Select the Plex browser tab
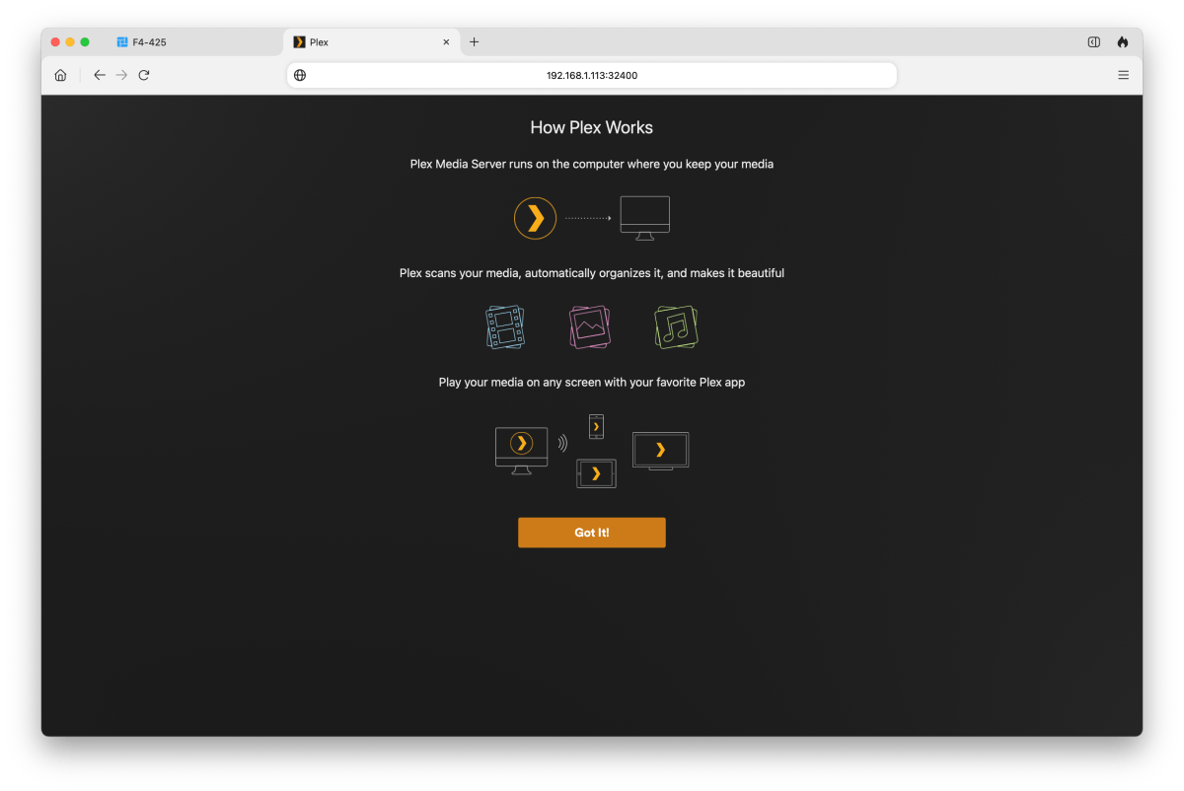Screen dimensions: 1184x791 point(371,42)
